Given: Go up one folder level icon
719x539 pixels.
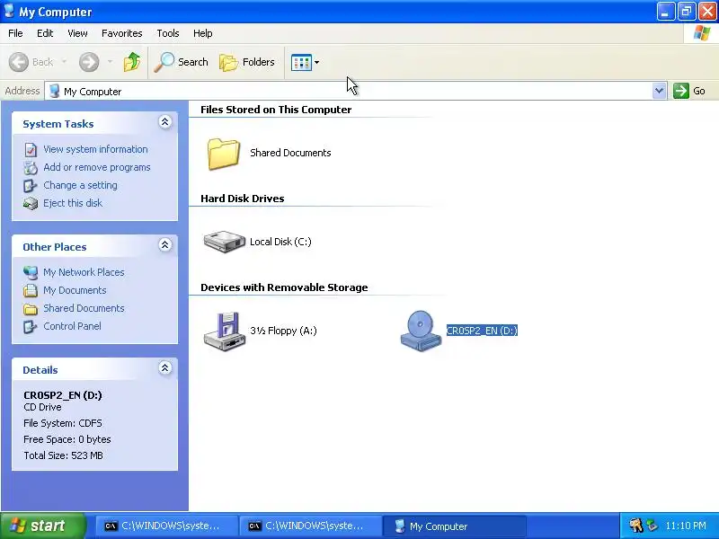Looking at the screenshot, I should click(132, 62).
